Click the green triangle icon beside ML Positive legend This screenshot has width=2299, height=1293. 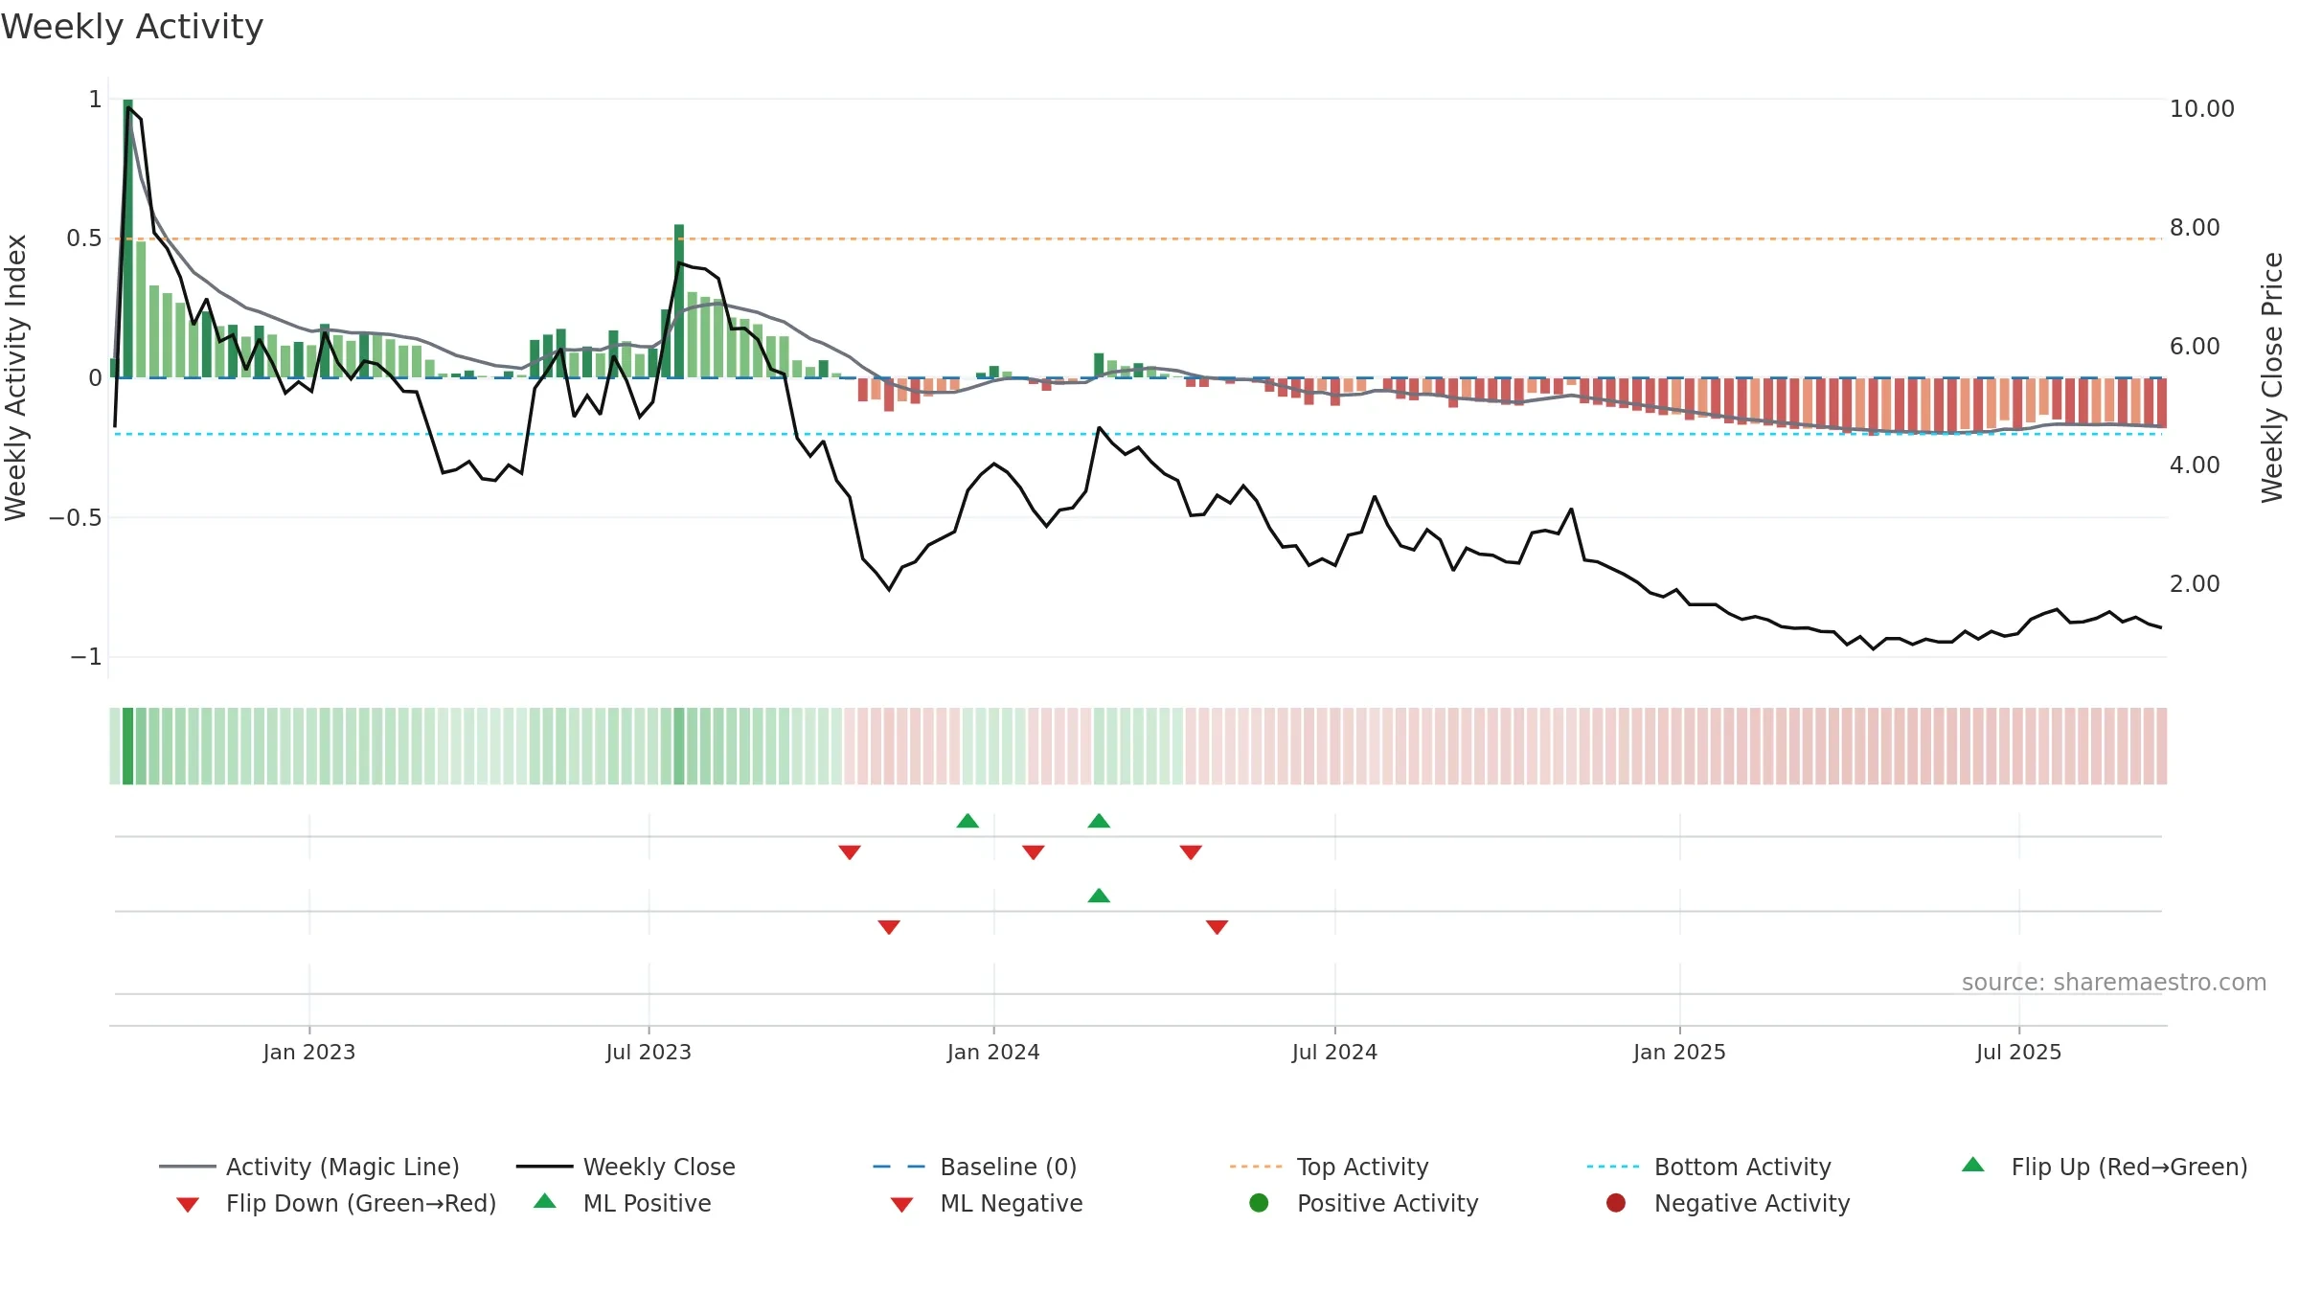pyautogui.click(x=545, y=1201)
